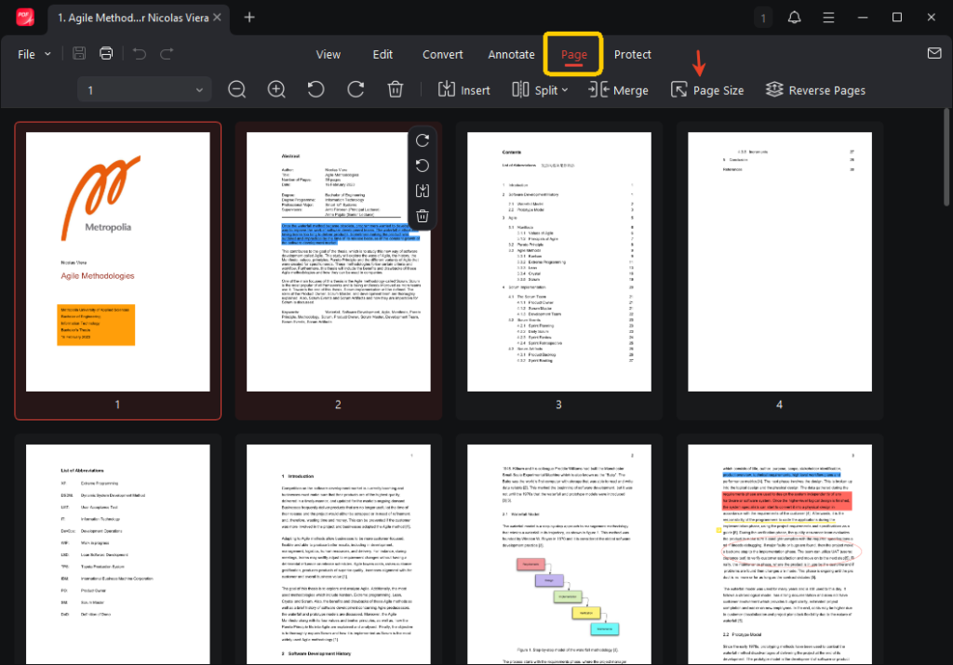
Task: Click the trash icon on page 2's overlay
Action: tap(423, 217)
